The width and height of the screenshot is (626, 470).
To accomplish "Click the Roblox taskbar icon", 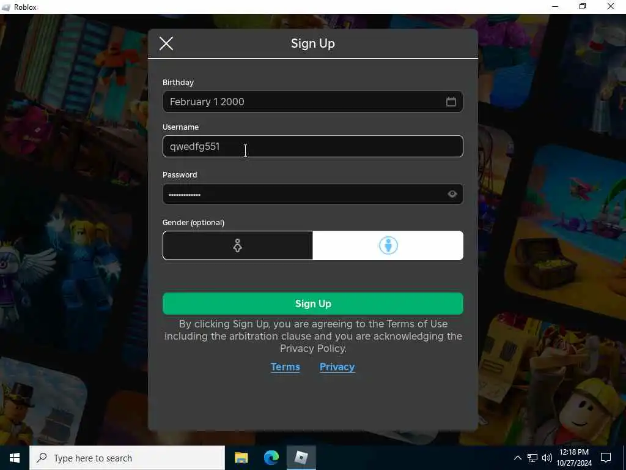I will (x=301, y=458).
